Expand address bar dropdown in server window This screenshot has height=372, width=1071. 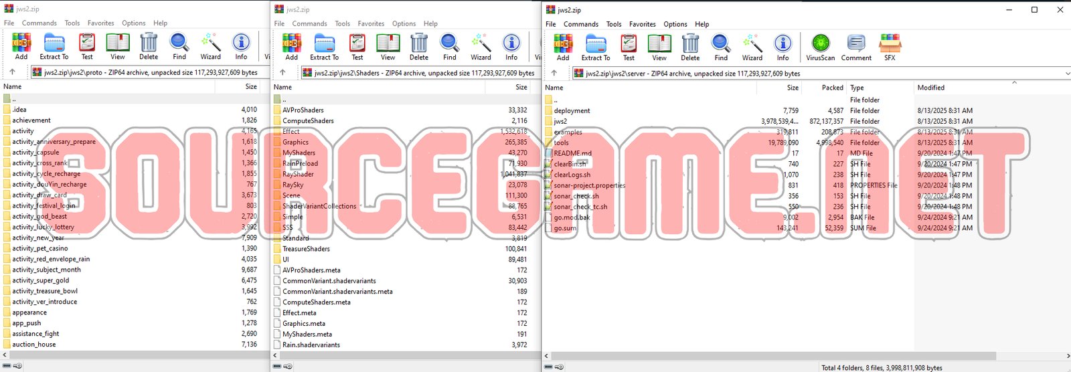click(1066, 73)
